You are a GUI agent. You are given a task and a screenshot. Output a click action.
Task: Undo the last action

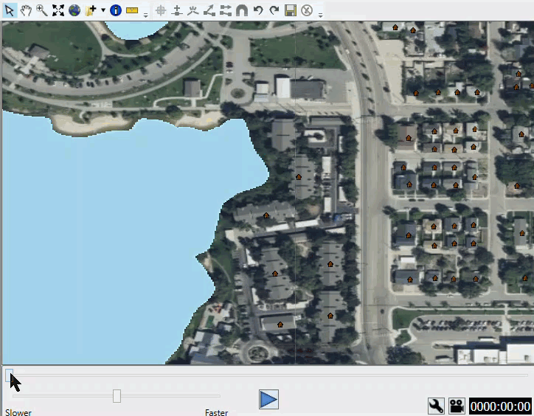click(x=258, y=10)
